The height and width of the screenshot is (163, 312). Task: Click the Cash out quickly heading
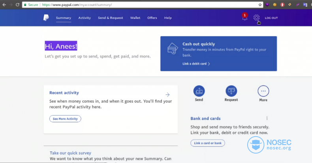coord(199,44)
